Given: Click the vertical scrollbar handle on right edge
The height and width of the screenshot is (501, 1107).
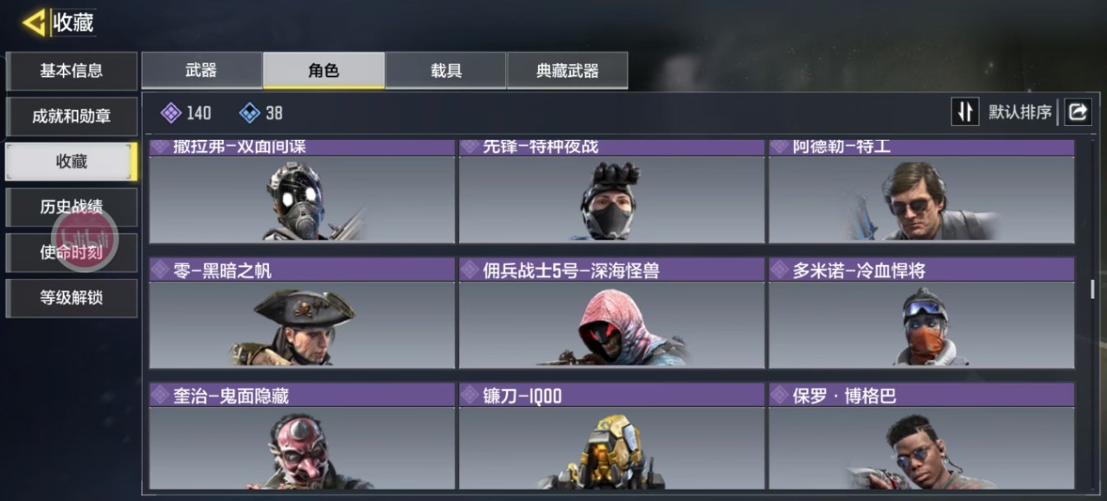Looking at the screenshot, I should (x=1093, y=289).
